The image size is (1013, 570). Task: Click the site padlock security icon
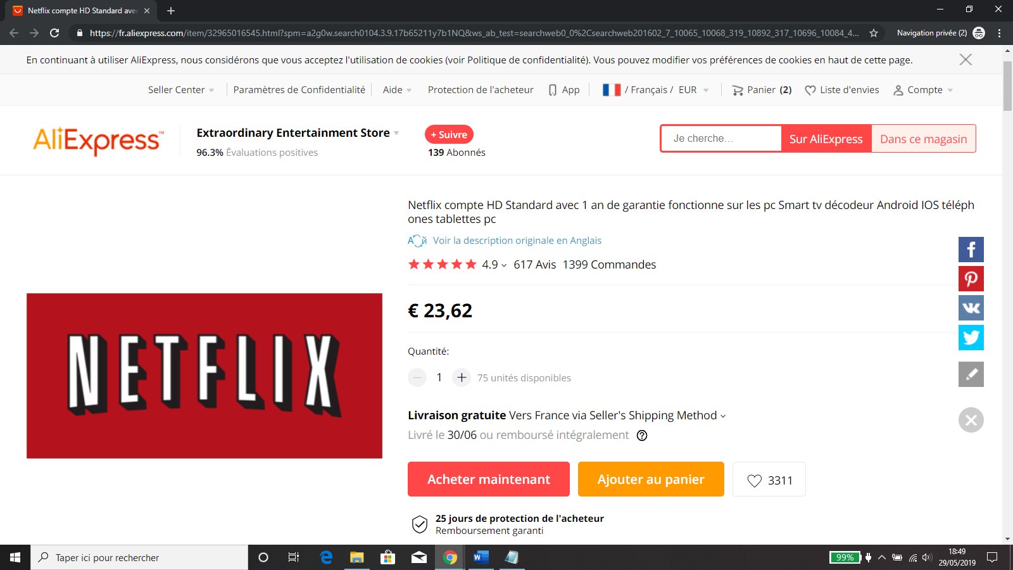(79, 33)
